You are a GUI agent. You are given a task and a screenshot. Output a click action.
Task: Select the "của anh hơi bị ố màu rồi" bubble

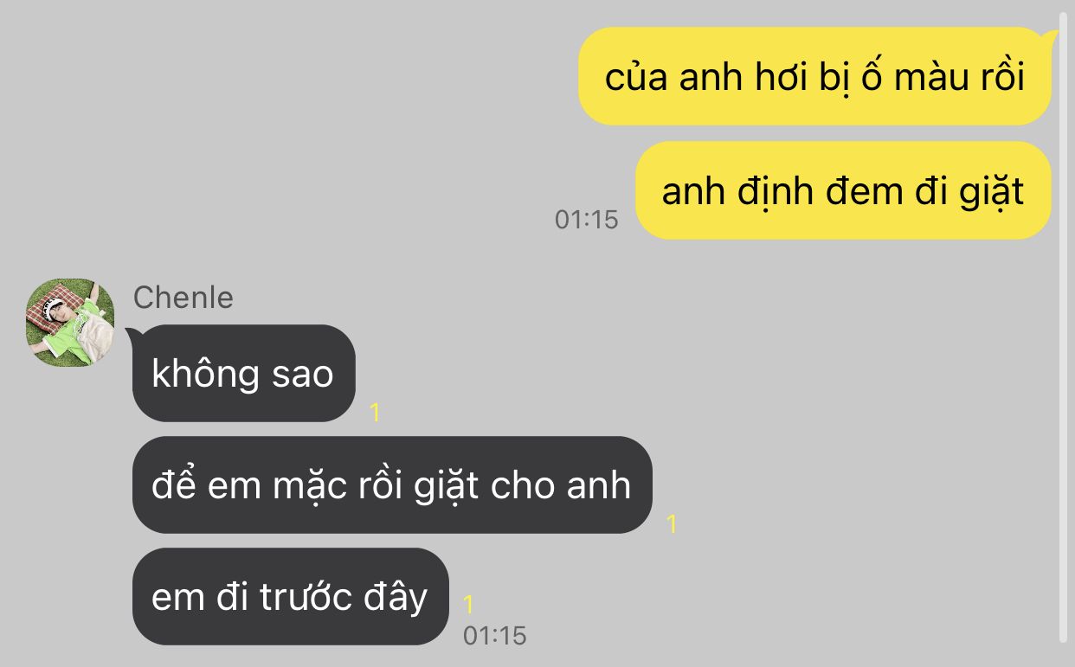click(x=815, y=77)
